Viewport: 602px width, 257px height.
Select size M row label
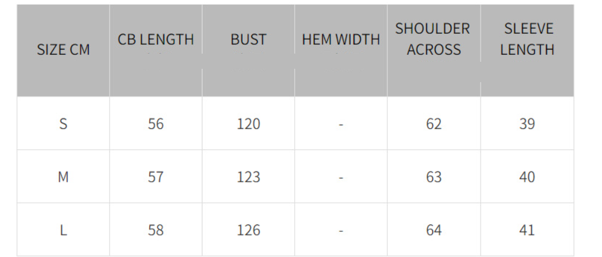coord(64,177)
